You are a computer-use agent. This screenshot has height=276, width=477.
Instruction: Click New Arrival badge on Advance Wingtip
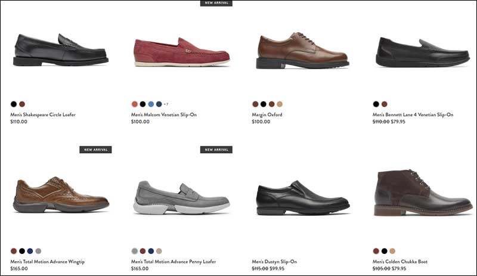tap(95, 150)
